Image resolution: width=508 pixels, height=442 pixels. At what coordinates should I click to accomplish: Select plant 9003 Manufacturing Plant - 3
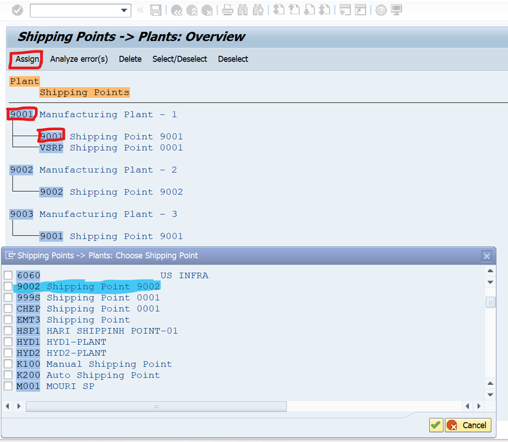(21, 214)
